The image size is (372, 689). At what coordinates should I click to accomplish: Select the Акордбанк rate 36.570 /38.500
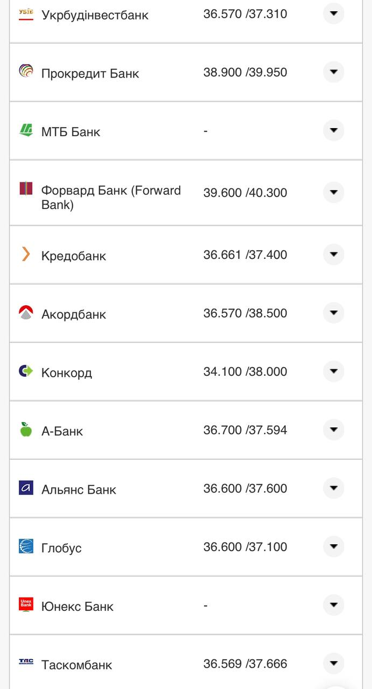click(x=245, y=313)
